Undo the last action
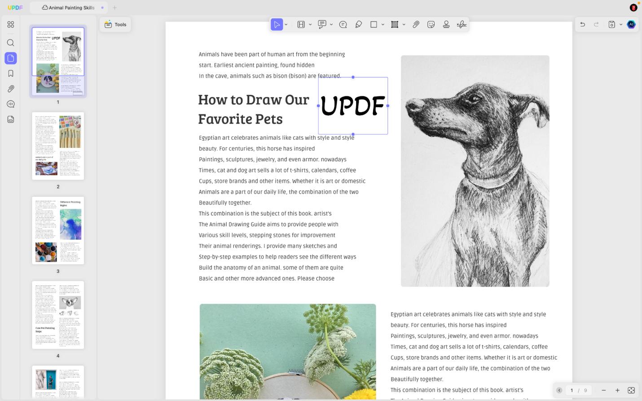 click(582, 25)
